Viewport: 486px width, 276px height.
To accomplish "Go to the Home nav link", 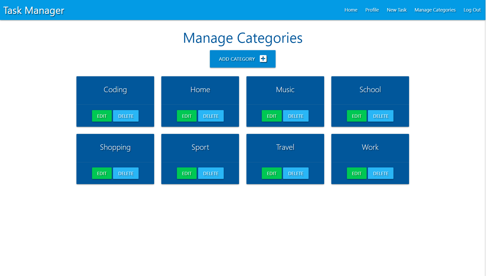I will click(351, 10).
